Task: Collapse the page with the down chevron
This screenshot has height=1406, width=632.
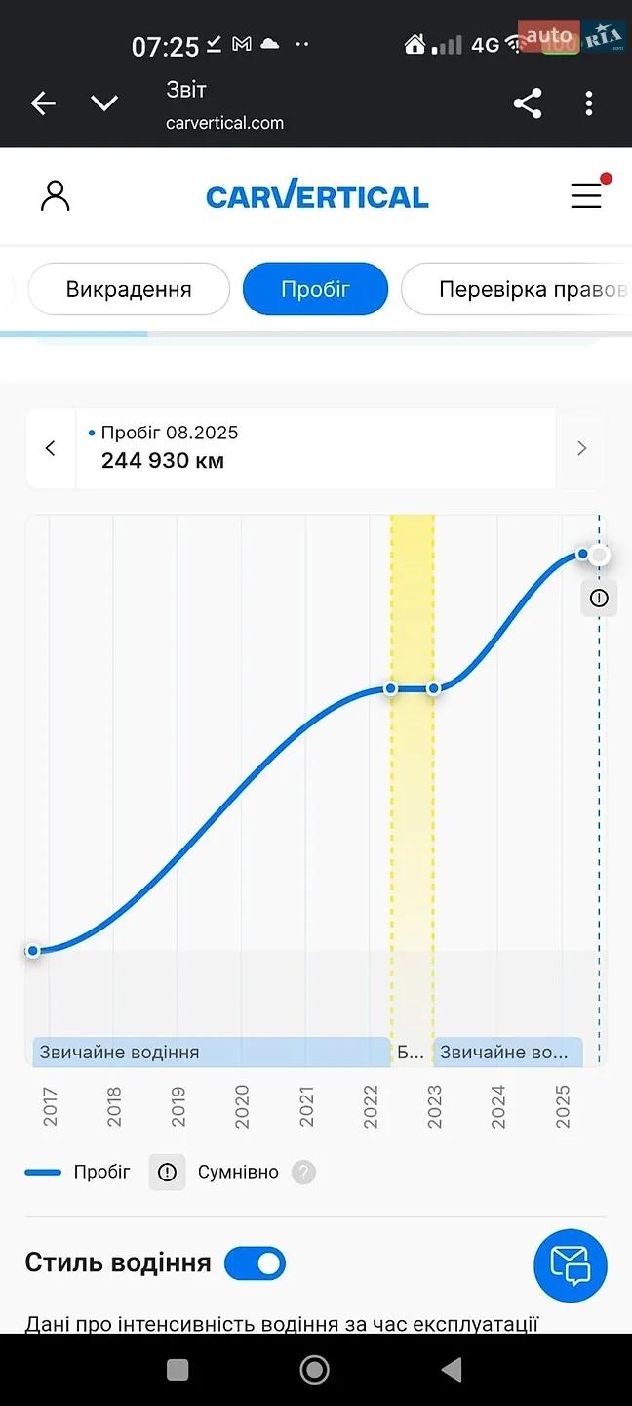Action: 104,103
